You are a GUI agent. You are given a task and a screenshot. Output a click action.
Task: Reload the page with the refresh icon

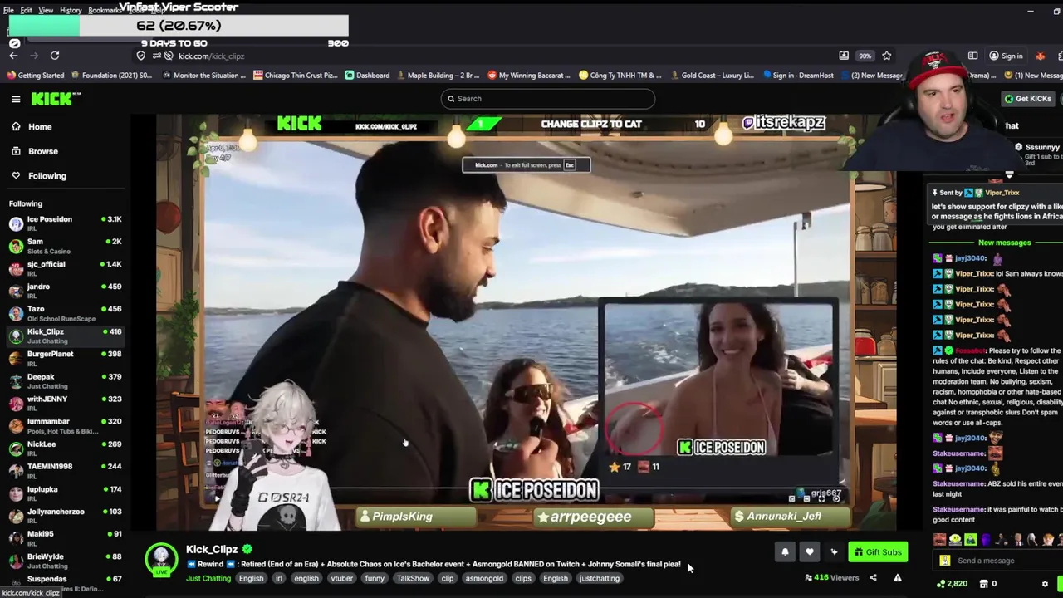(x=55, y=56)
